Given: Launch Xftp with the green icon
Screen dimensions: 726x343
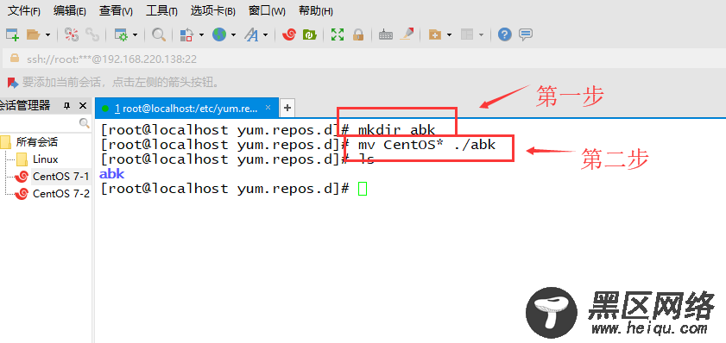Looking at the screenshot, I should 309,34.
